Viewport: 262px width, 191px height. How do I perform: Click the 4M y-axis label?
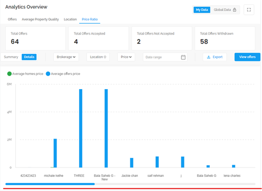point(9,112)
